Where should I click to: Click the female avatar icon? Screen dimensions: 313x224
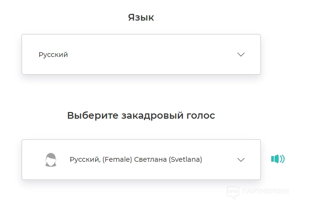[x=51, y=160]
